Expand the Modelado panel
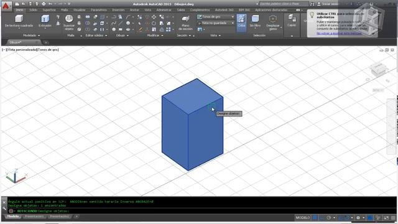Viewport: 398px width, 224px height. click(x=31, y=35)
